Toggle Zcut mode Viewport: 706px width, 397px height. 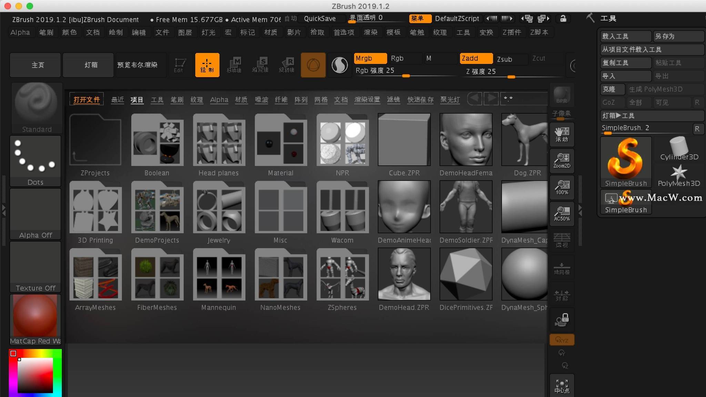[546, 59]
